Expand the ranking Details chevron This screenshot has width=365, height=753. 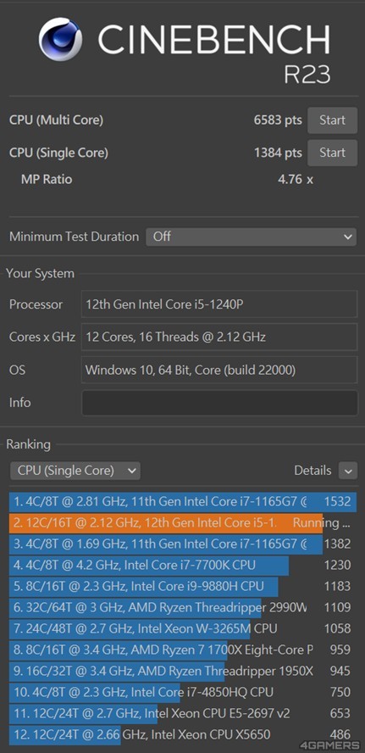coord(348,471)
